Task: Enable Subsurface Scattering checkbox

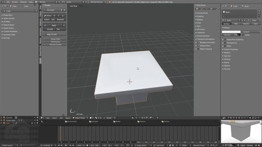Action: point(225,40)
